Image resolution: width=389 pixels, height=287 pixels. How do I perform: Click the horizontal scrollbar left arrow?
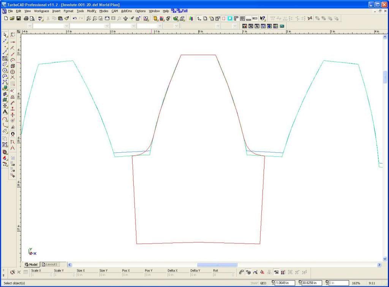(x=70, y=265)
